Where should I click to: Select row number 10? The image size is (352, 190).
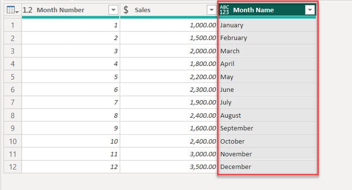pos(13,141)
